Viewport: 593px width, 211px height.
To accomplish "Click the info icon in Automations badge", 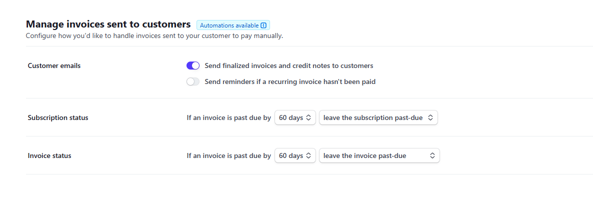I will point(264,25).
